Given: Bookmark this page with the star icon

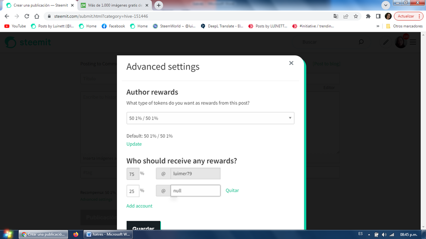Looking at the screenshot, I should pyautogui.click(x=356, y=16).
